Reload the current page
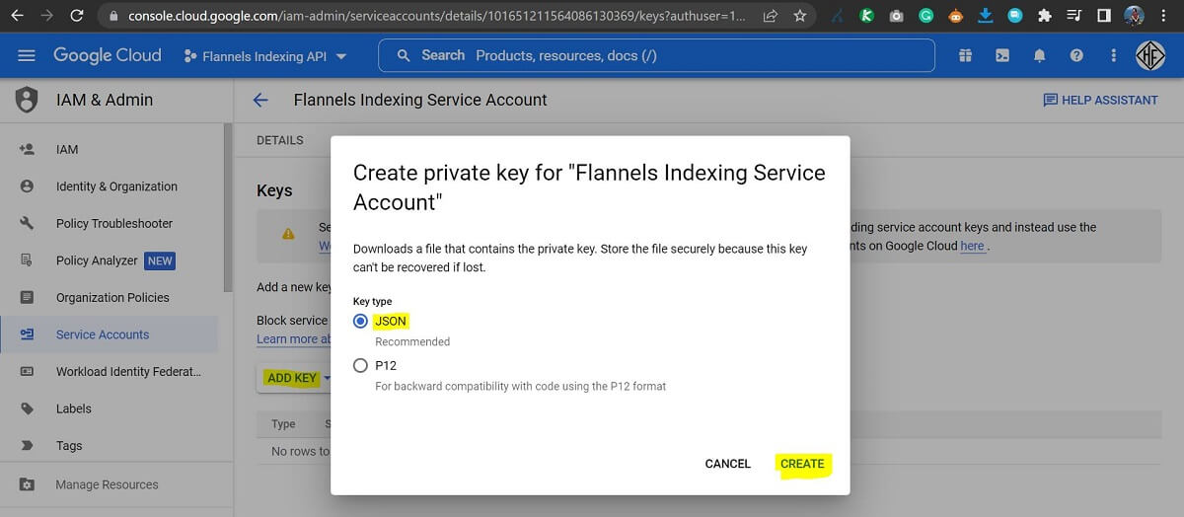The height and width of the screenshot is (517, 1184). (x=79, y=16)
